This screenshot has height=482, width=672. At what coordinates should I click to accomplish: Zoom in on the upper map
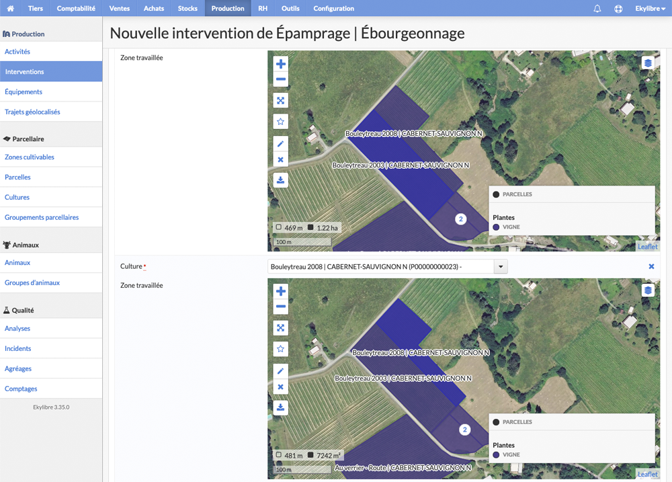tap(281, 64)
